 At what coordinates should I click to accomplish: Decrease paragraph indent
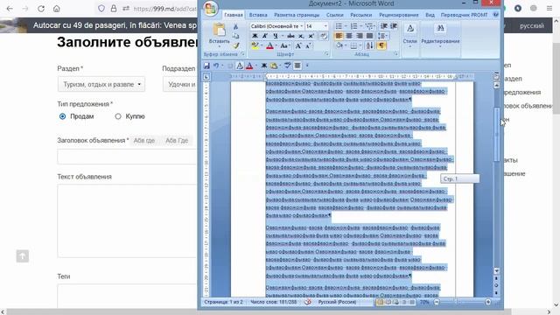(x=384, y=26)
